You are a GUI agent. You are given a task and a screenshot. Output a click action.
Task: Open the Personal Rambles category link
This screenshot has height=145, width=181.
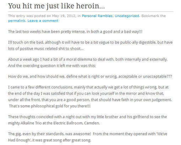97,16
